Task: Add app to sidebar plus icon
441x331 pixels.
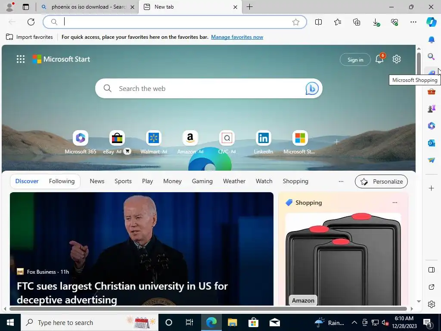Action: coord(432,188)
